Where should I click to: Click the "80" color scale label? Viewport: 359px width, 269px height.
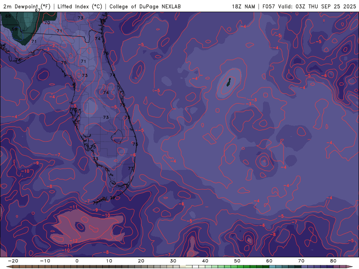coord(333,261)
